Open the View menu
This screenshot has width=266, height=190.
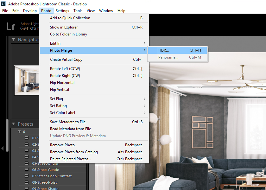pos(91,11)
